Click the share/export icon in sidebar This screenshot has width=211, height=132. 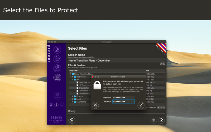(x=62, y=105)
